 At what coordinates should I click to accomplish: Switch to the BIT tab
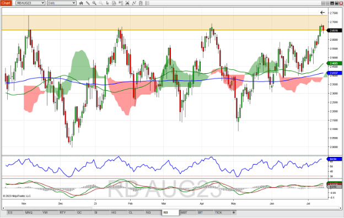click(x=205, y=212)
